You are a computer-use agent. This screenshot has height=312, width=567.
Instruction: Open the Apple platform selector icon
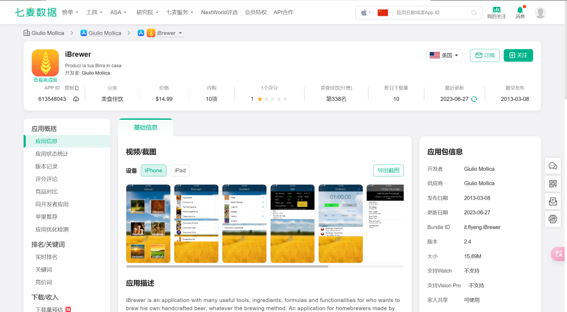click(364, 13)
